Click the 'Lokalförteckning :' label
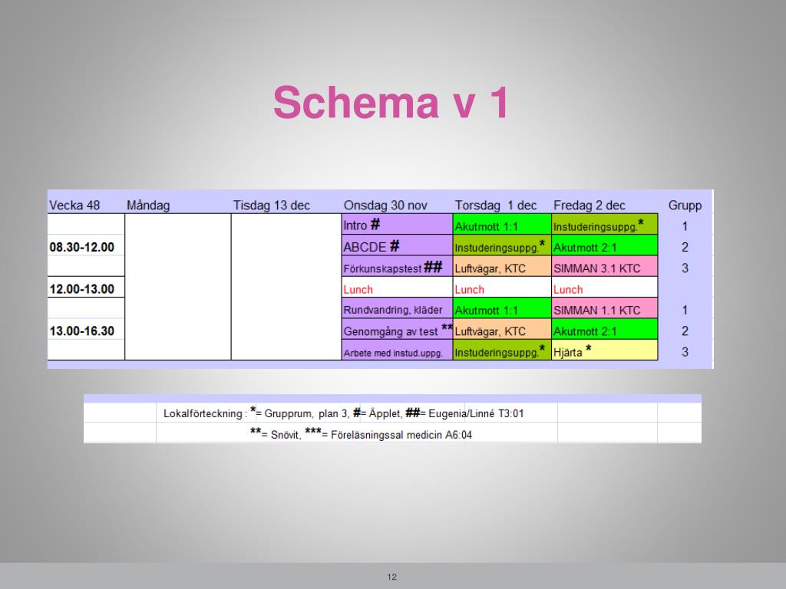 [205, 413]
